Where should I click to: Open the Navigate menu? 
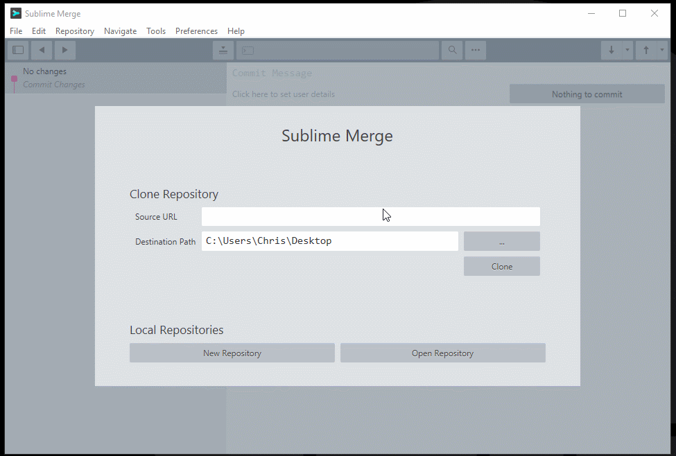coord(120,31)
